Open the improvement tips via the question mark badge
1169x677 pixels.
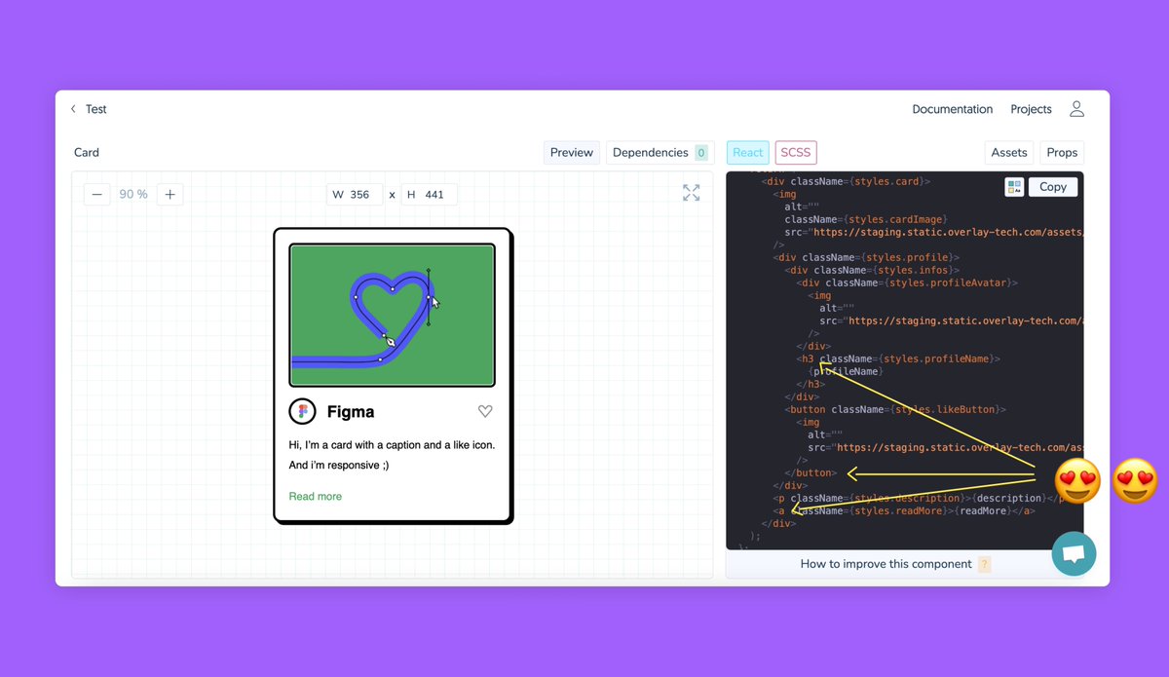(984, 564)
